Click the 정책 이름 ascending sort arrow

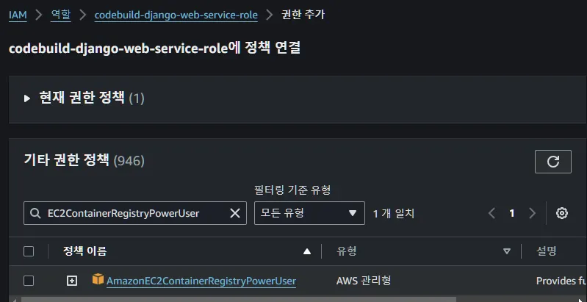307,251
